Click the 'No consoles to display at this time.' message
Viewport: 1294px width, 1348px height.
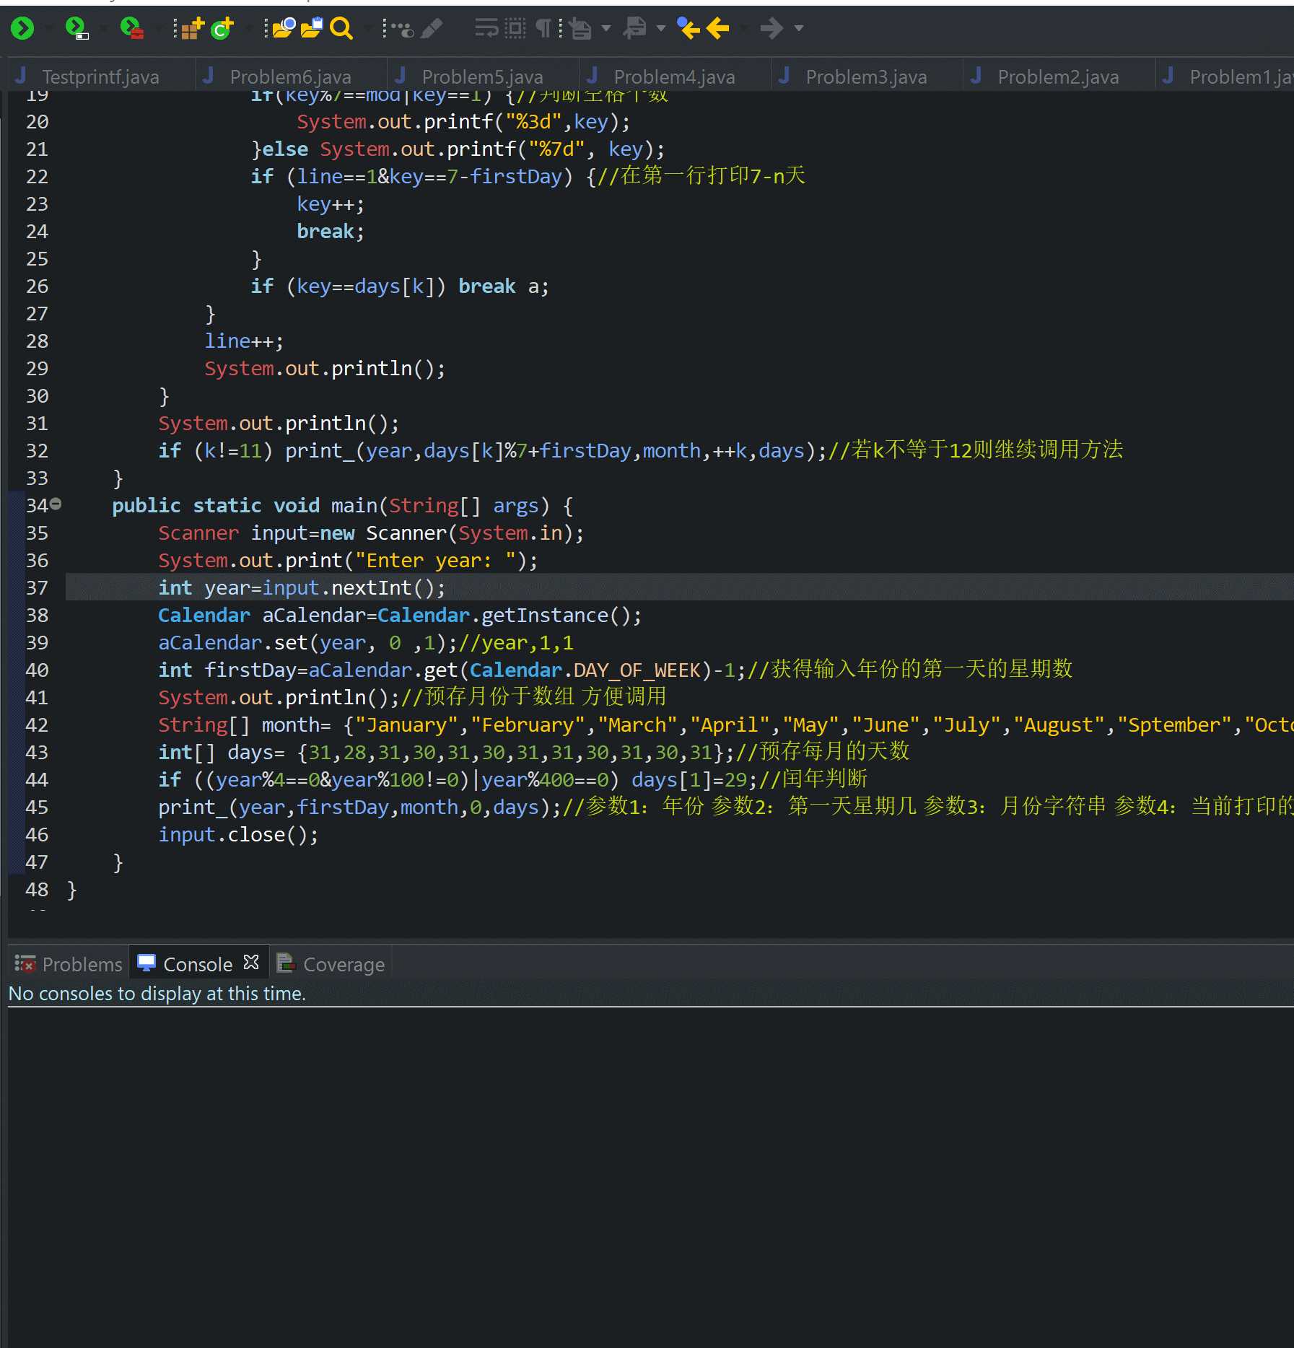coord(157,994)
